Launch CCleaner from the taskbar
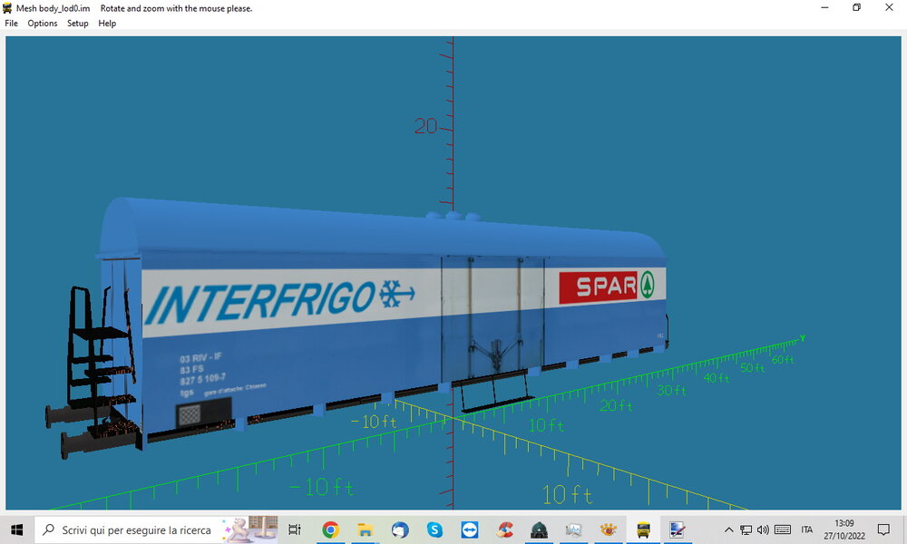 504,529
